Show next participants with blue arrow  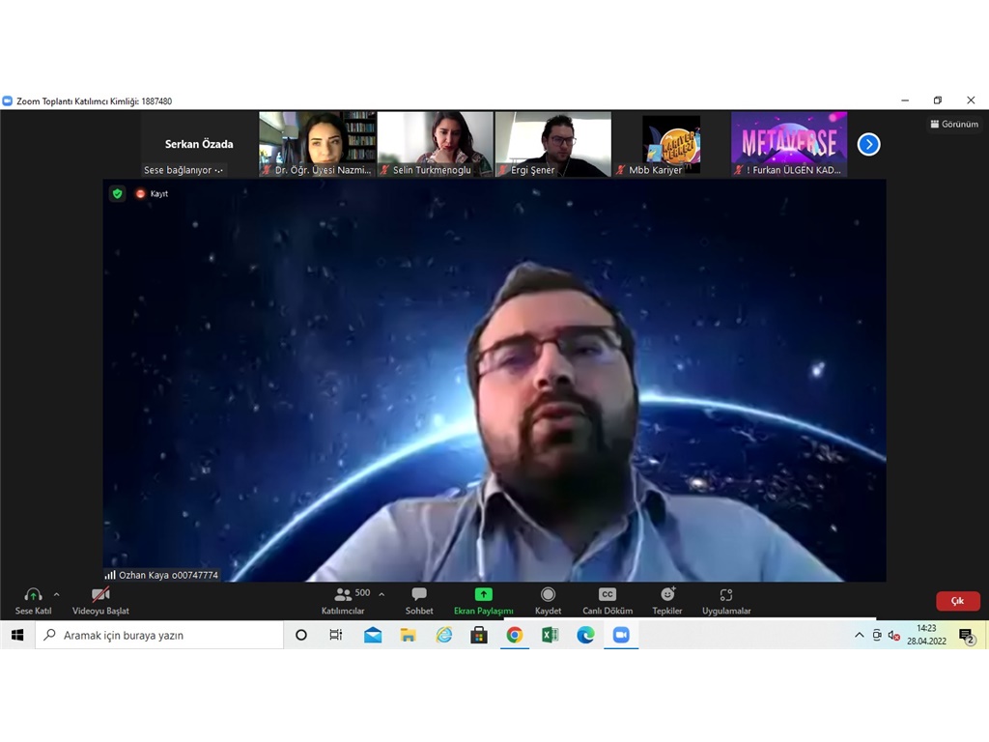point(868,145)
